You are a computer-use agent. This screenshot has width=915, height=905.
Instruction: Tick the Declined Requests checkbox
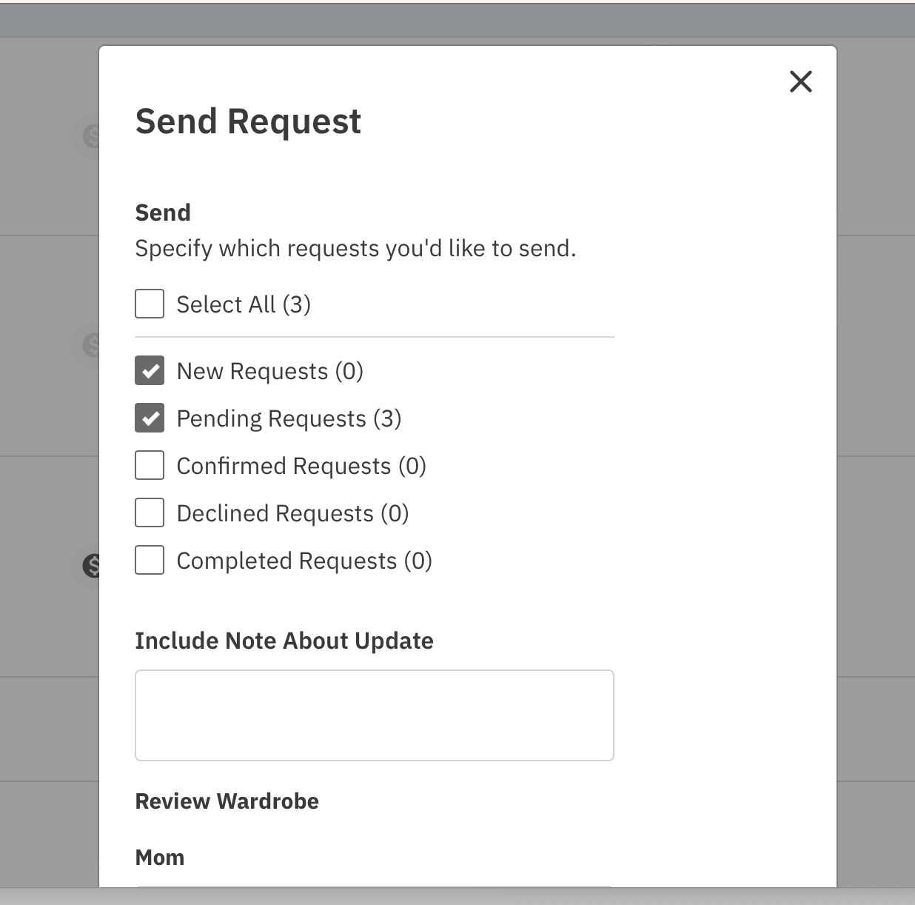[x=150, y=512]
